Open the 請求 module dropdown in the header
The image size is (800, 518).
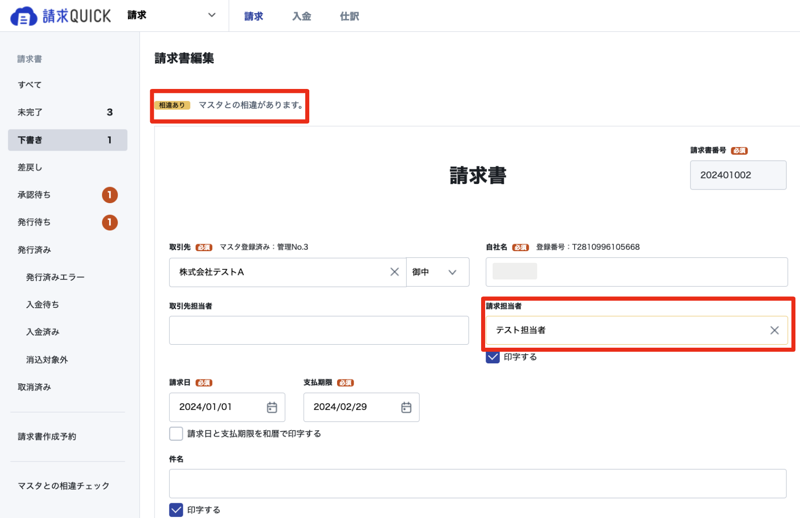pyautogui.click(x=172, y=15)
